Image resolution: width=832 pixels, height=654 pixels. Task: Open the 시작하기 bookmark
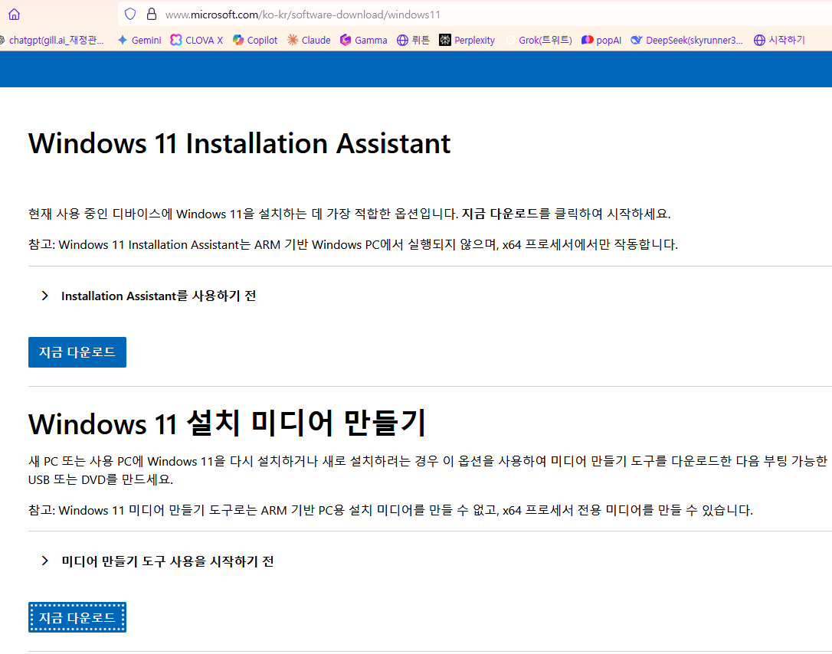[779, 41]
